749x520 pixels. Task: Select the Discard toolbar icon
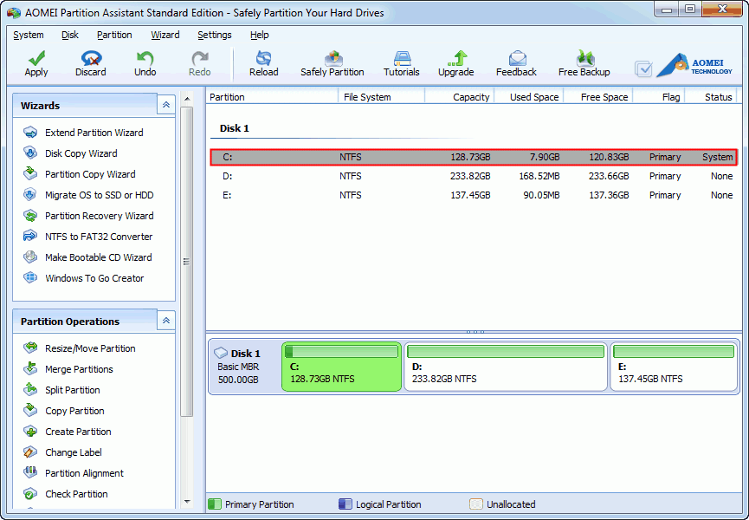(x=90, y=62)
